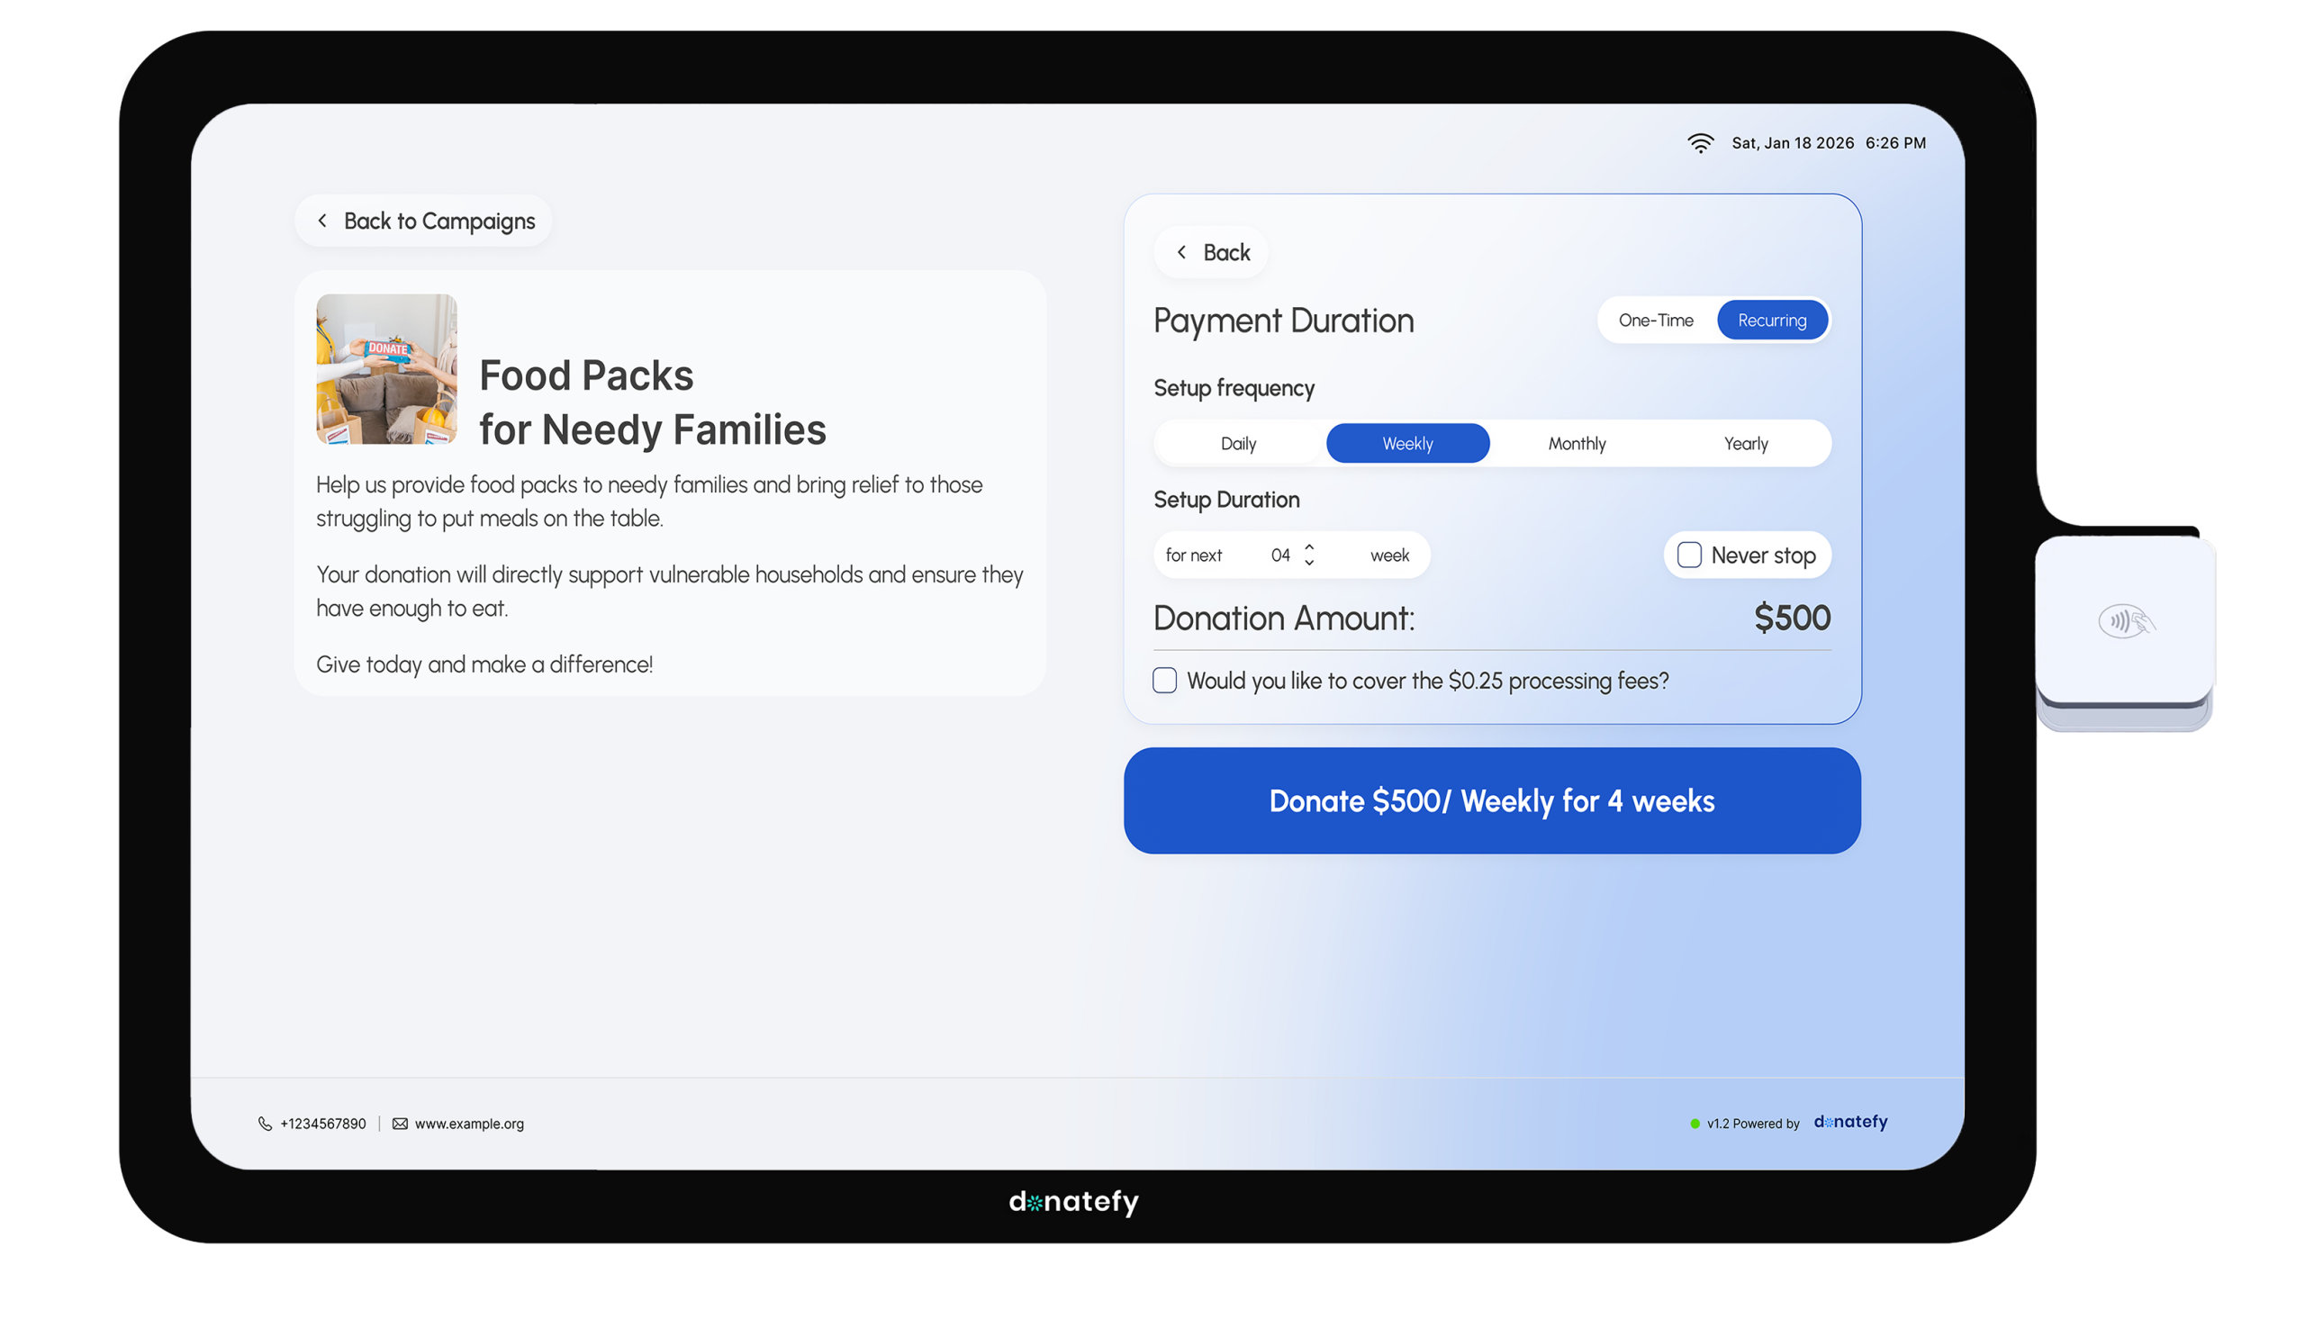Select Recurring payment option
Viewport: 2305px width, 1319px height.
point(1772,320)
